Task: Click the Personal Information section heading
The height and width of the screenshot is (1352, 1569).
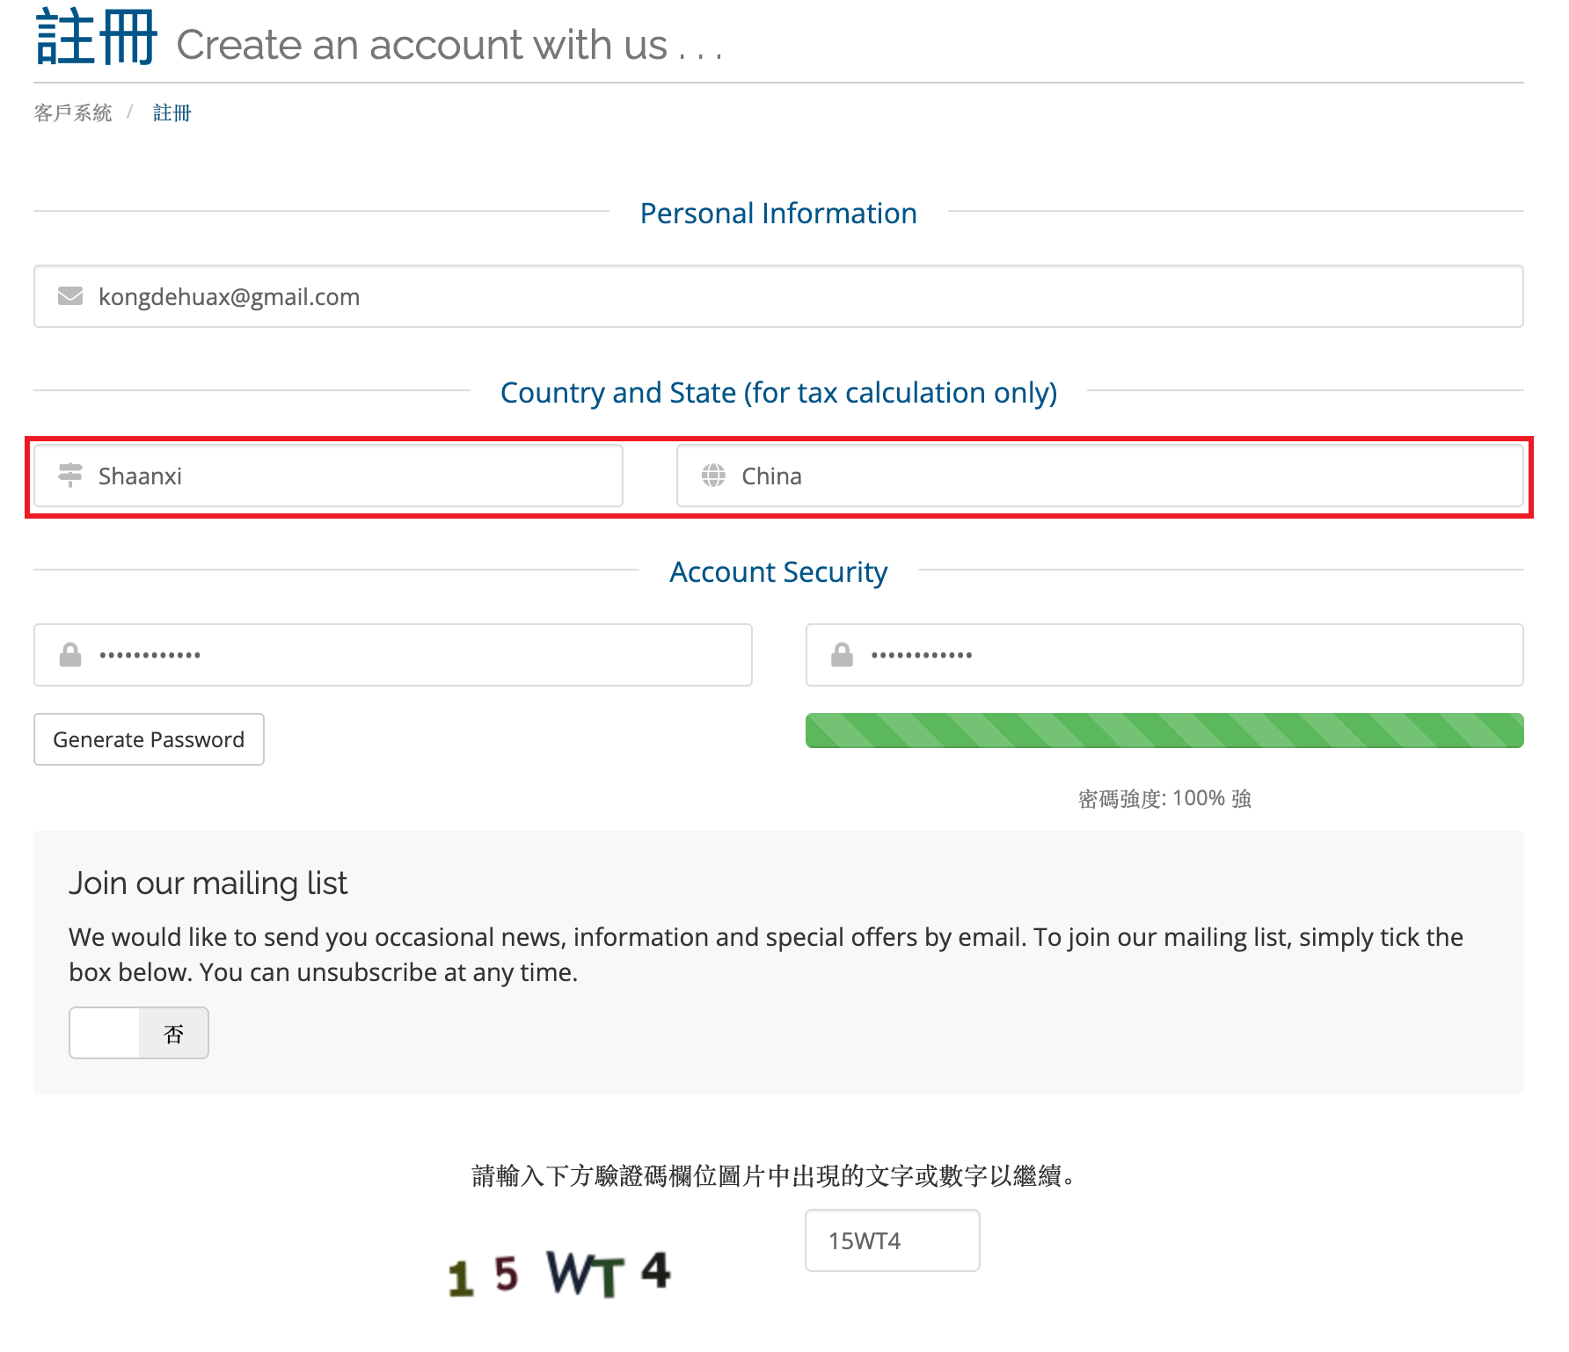Action: [778, 214]
